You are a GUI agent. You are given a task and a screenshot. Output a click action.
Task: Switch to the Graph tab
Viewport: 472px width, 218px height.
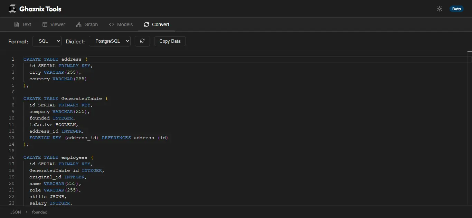[87, 24]
